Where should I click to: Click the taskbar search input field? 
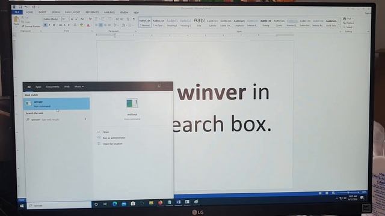(59, 205)
